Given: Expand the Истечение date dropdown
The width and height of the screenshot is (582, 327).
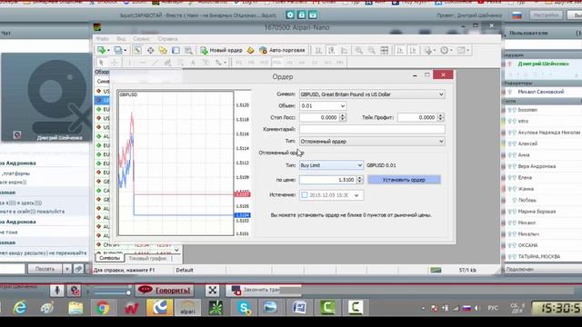Looking at the screenshot, I should [356, 195].
